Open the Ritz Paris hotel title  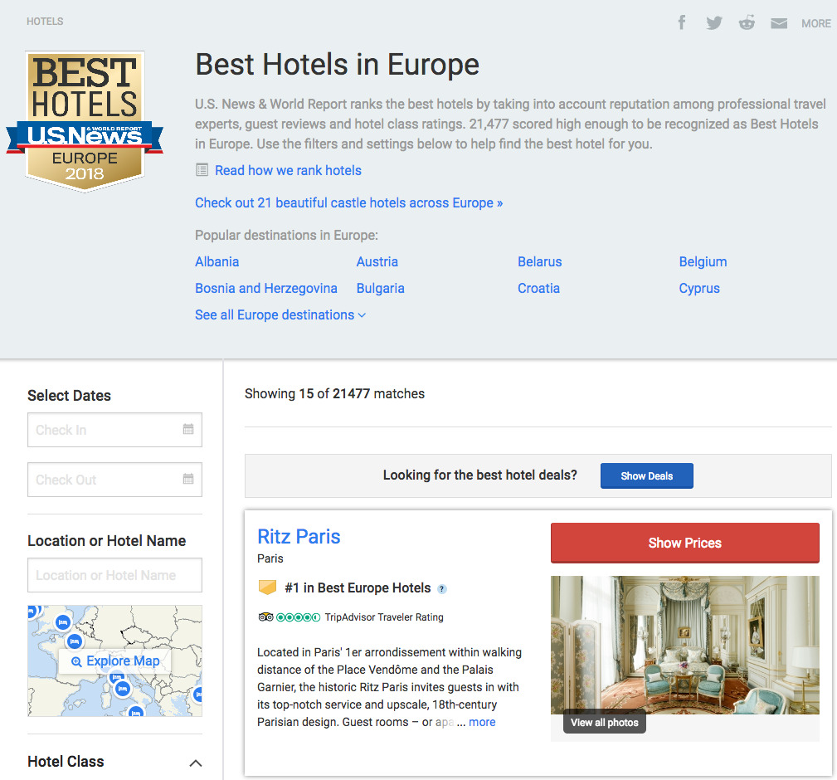(x=299, y=537)
